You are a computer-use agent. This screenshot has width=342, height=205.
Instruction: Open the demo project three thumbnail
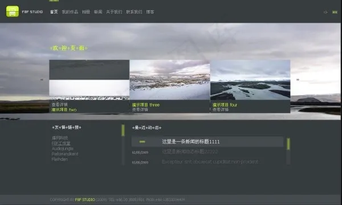[x=170, y=80]
